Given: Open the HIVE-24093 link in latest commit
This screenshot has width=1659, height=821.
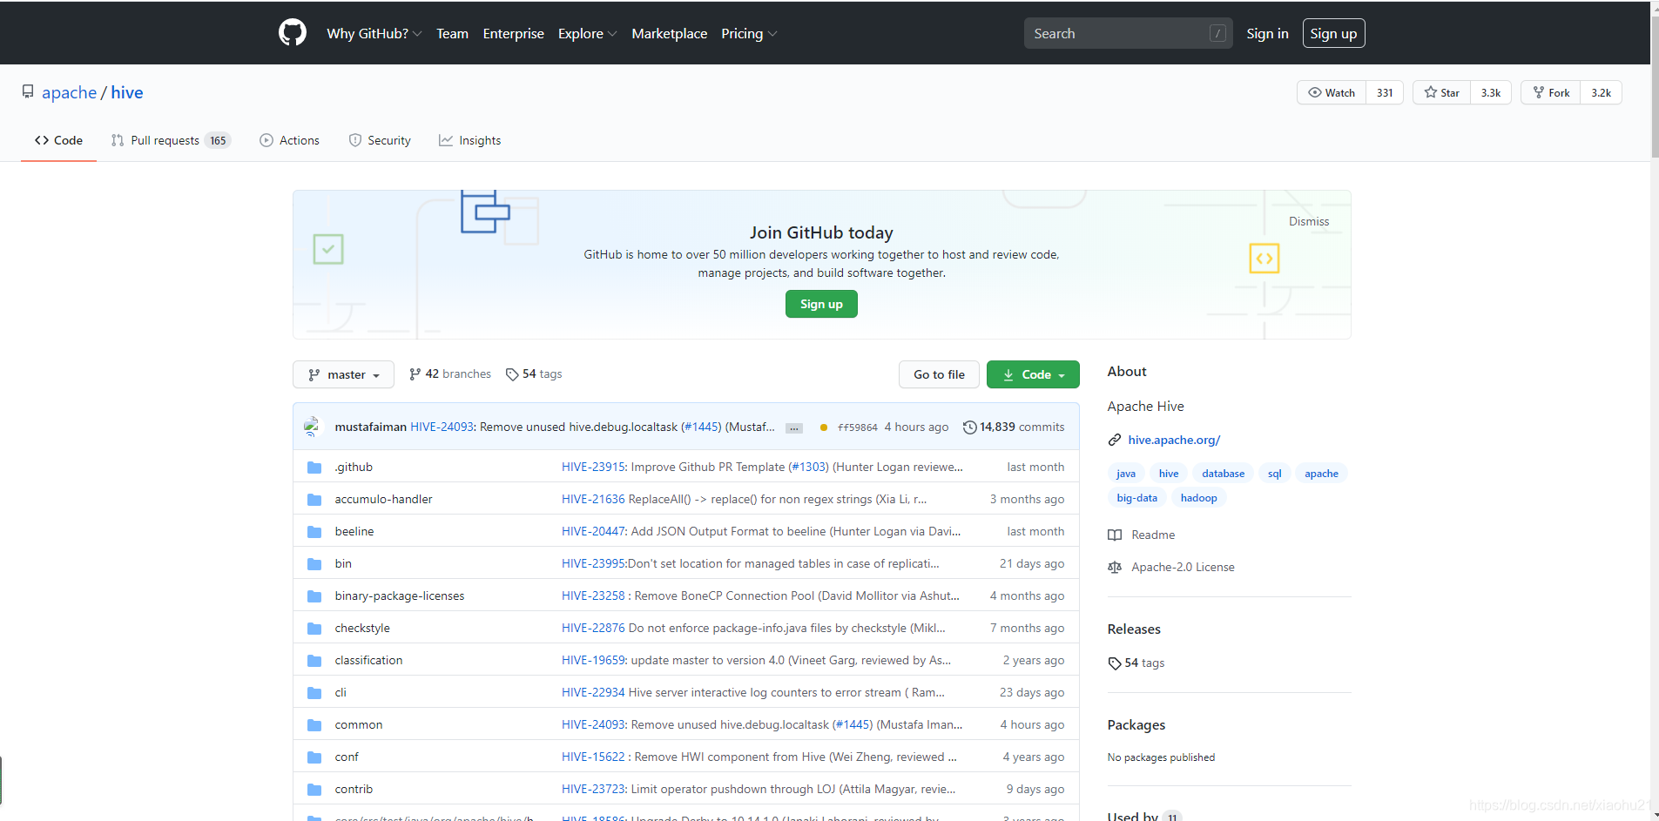Looking at the screenshot, I should point(442,427).
